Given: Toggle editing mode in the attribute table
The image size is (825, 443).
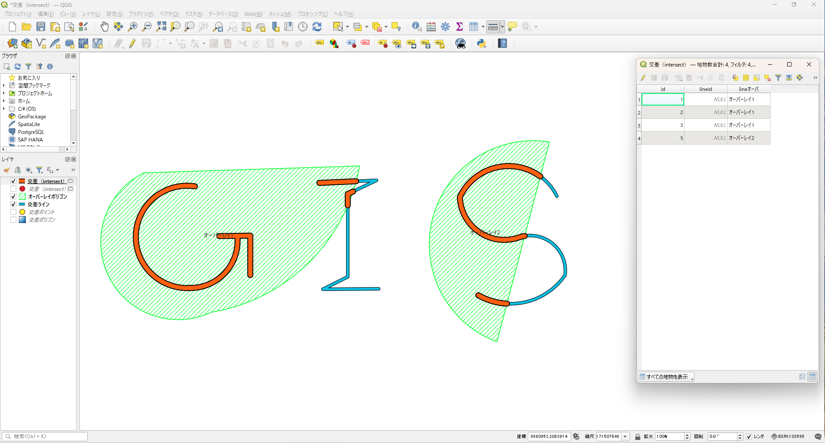Looking at the screenshot, I should [x=643, y=78].
